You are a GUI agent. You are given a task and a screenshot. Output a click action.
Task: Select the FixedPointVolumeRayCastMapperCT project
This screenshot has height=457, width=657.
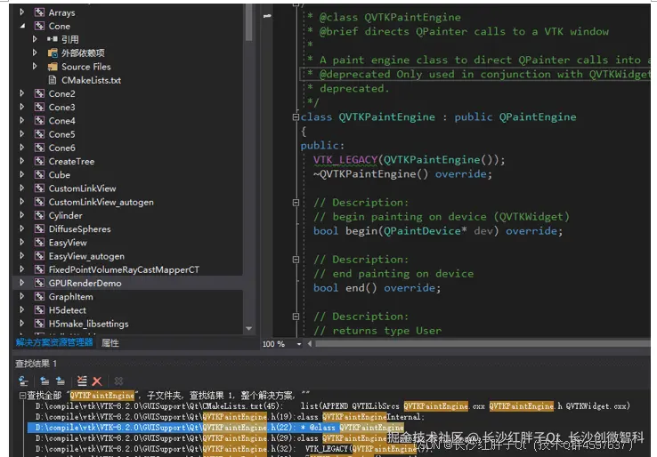pos(124,269)
